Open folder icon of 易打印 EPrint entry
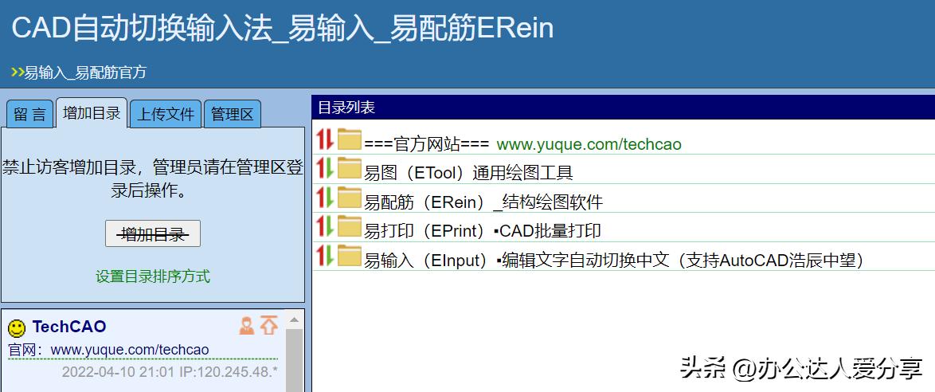The image size is (935, 392). tap(350, 226)
